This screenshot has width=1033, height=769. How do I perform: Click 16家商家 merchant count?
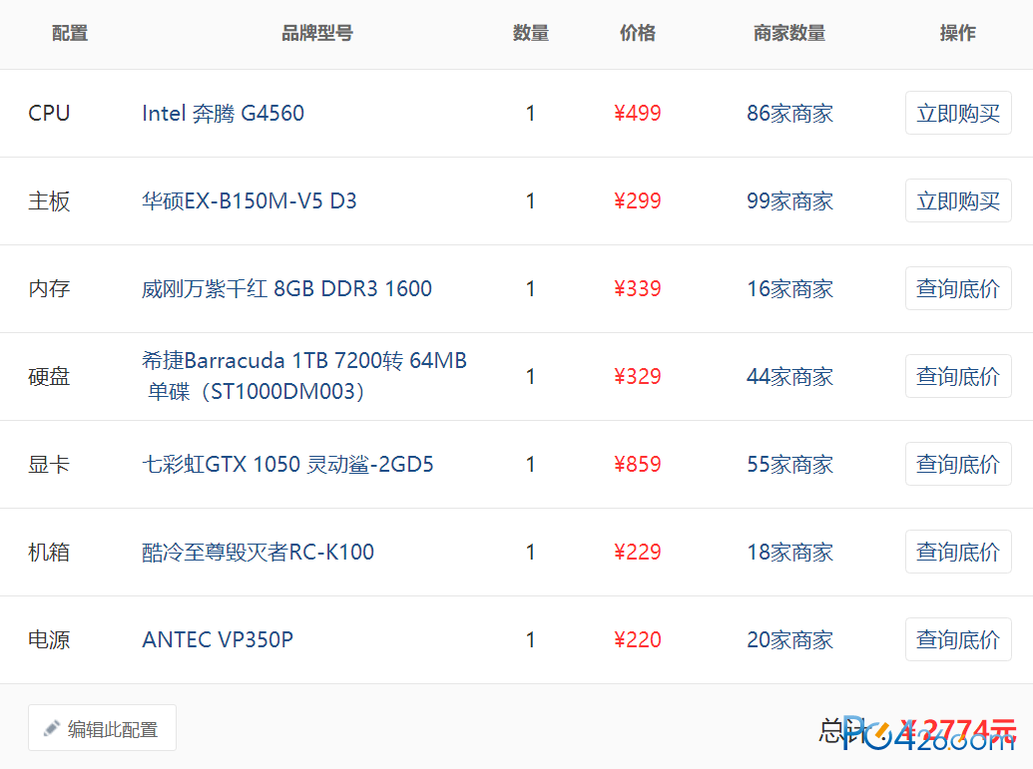pos(789,288)
